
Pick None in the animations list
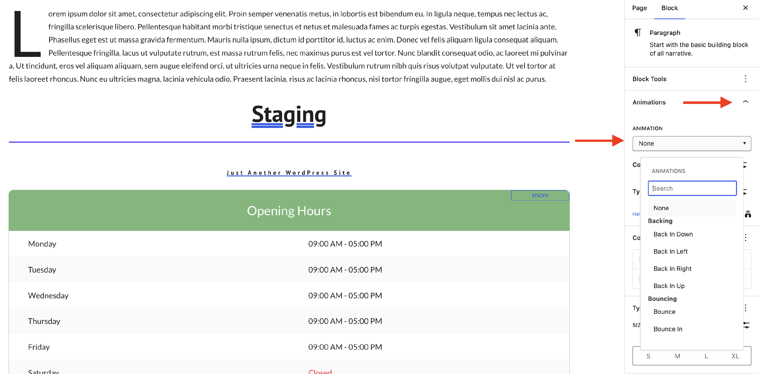click(661, 208)
